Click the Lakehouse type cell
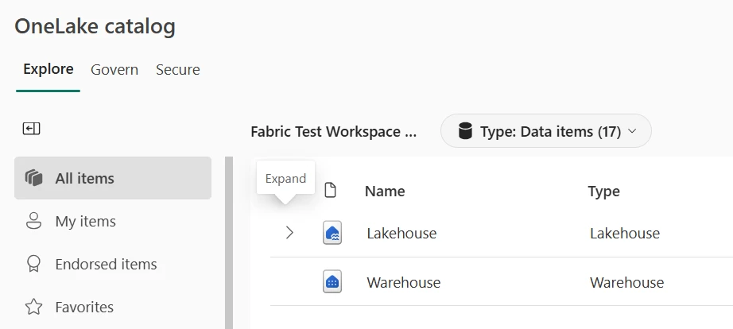This screenshot has width=733, height=329. click(x=625, y=233)
